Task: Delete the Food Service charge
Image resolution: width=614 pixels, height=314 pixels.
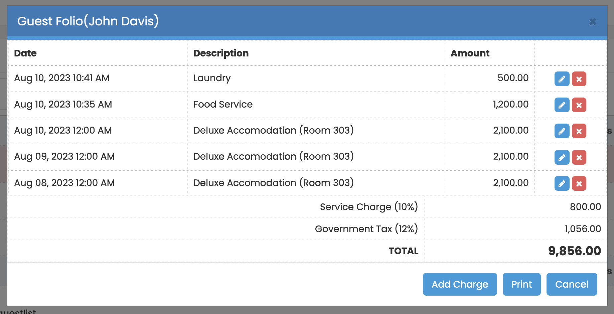Action: pos(579,105)
